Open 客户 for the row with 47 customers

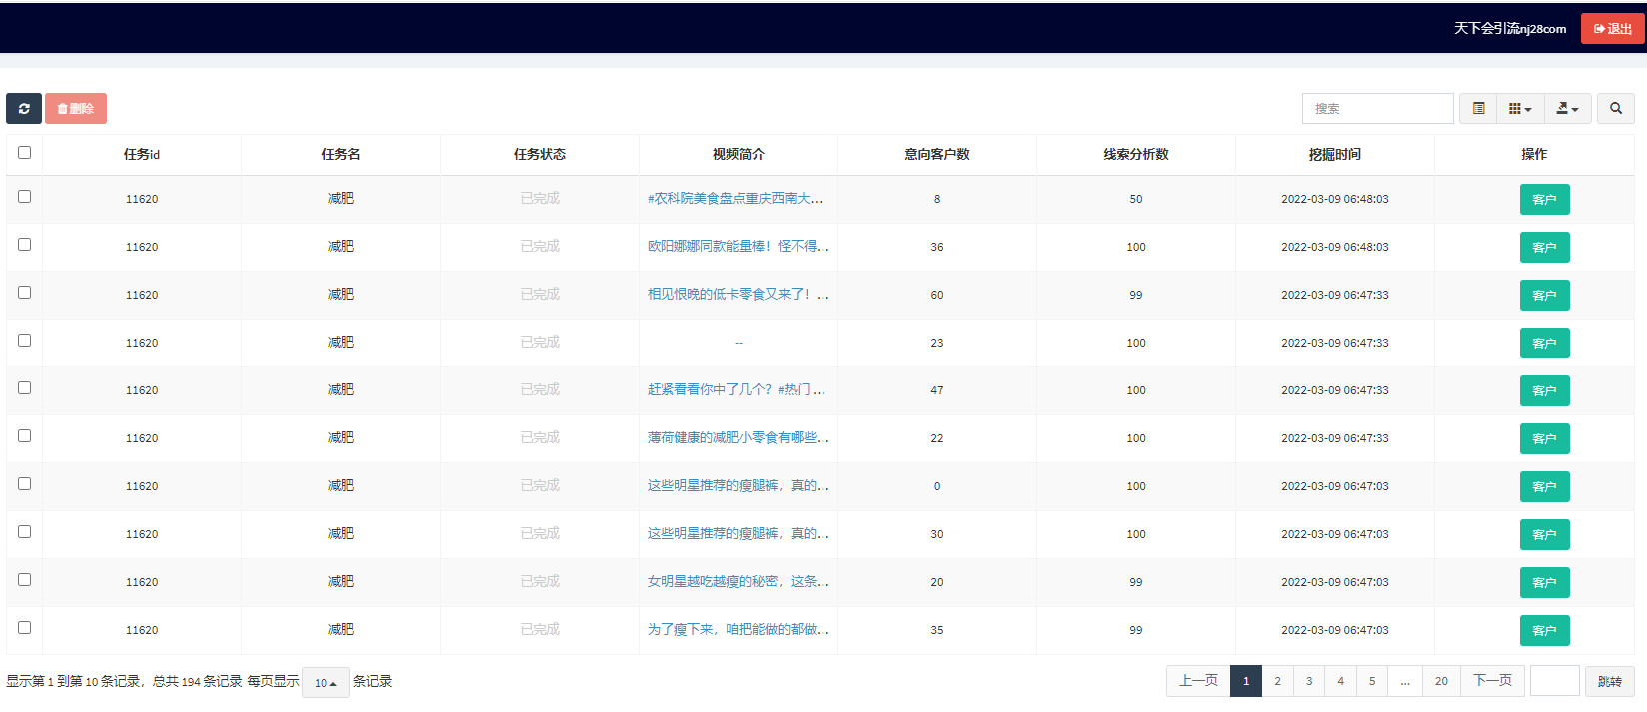1544,391
